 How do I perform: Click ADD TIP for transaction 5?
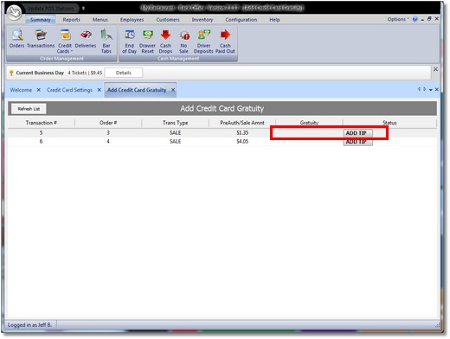(x=357, y=133)
